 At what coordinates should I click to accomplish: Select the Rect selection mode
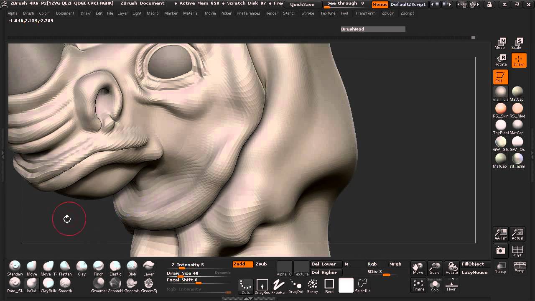click(329, 286)
